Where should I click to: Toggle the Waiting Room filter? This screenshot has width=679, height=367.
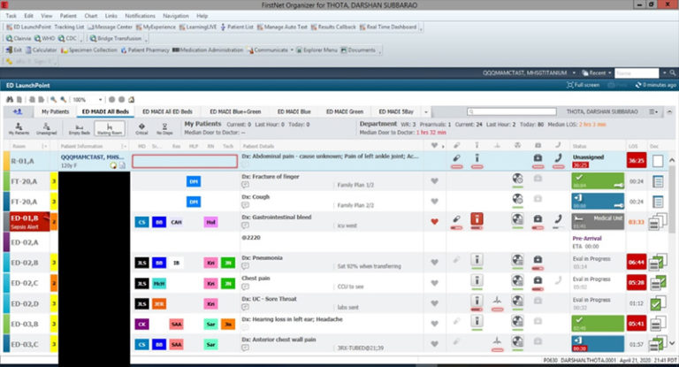click(x=111, y=128)
